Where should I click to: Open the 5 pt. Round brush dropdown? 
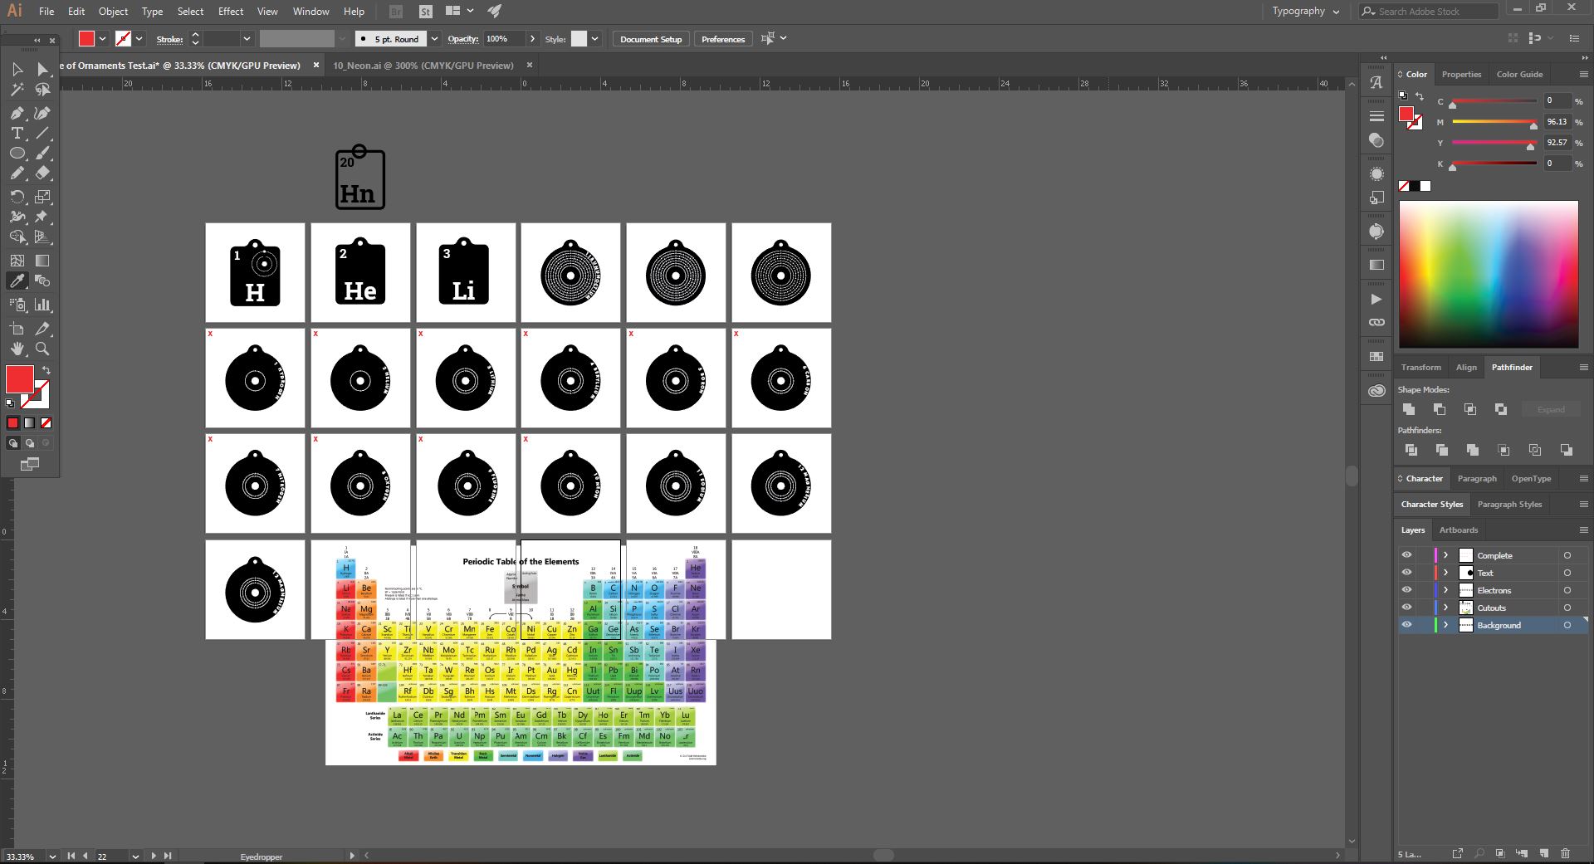pos(434,39)
